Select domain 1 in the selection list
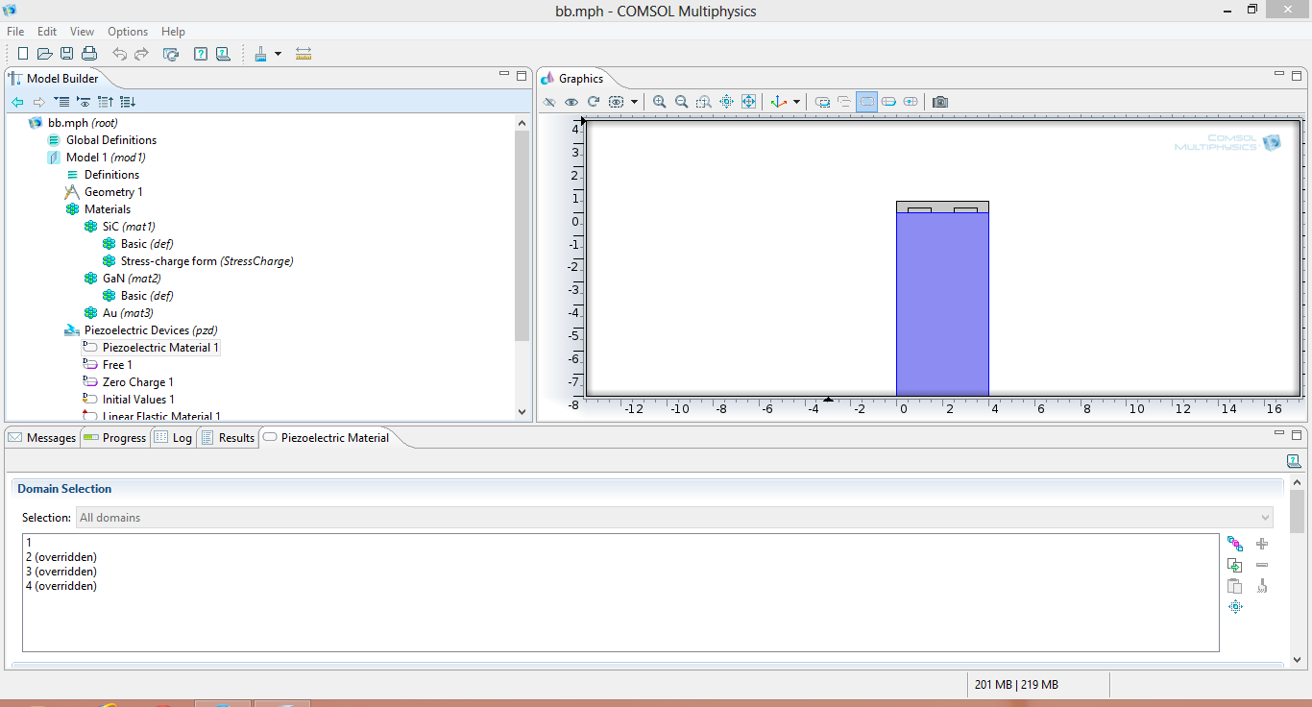This screenshot has height=707, width=1312. (30, 543)
